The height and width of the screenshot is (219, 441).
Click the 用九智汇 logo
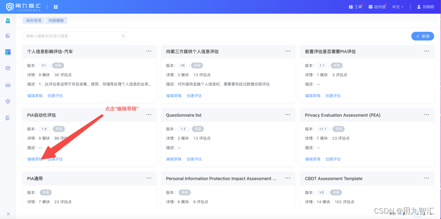24,7
